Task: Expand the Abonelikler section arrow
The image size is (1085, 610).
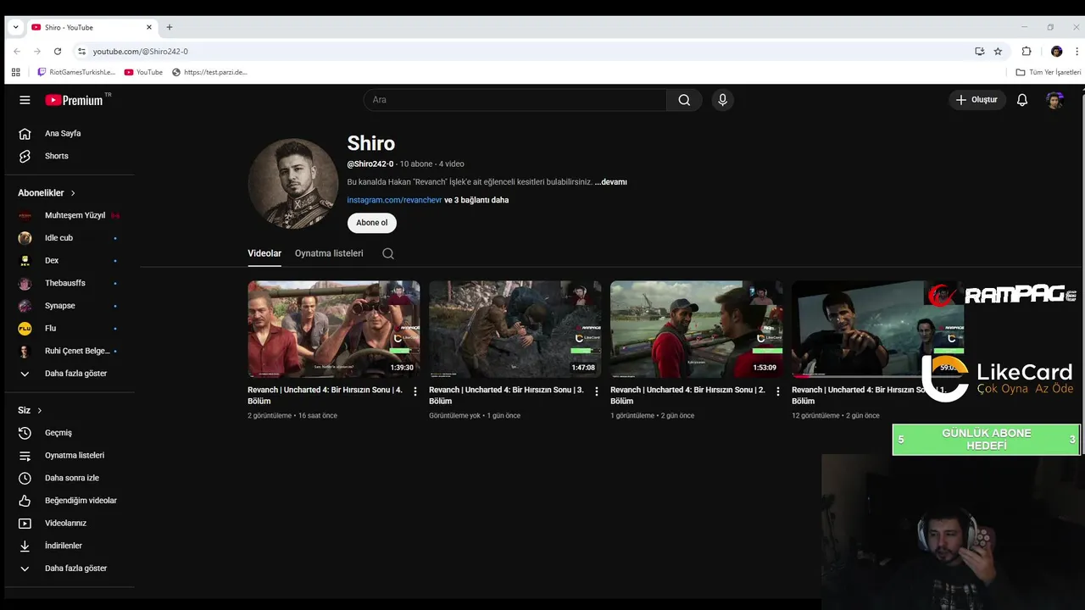Action: [x=73, y=193]
